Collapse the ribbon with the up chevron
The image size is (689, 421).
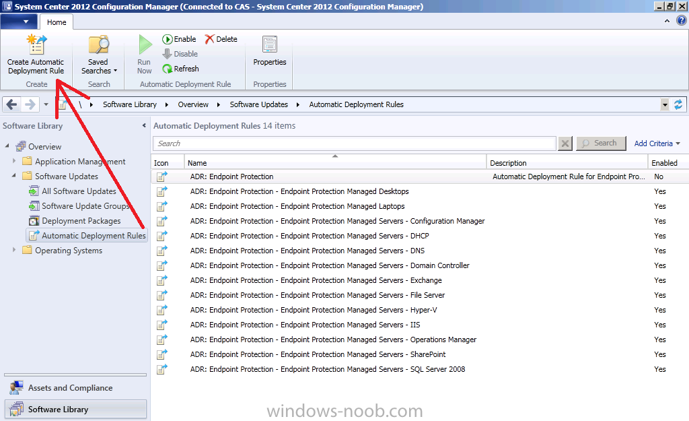[667, 21]
